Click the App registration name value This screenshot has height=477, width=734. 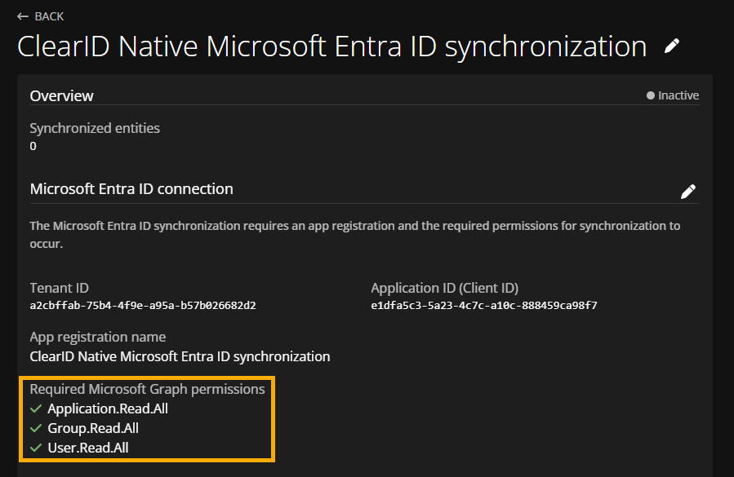coord(180,356)
